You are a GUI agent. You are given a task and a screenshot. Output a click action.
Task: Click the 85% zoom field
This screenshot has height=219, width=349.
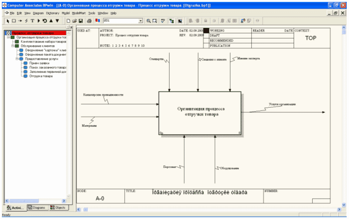pyautogui.click(x=121, y=21)
